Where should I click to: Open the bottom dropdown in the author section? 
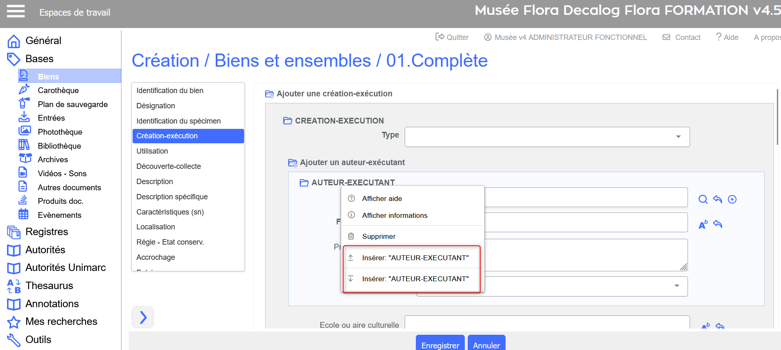[676, 286]
